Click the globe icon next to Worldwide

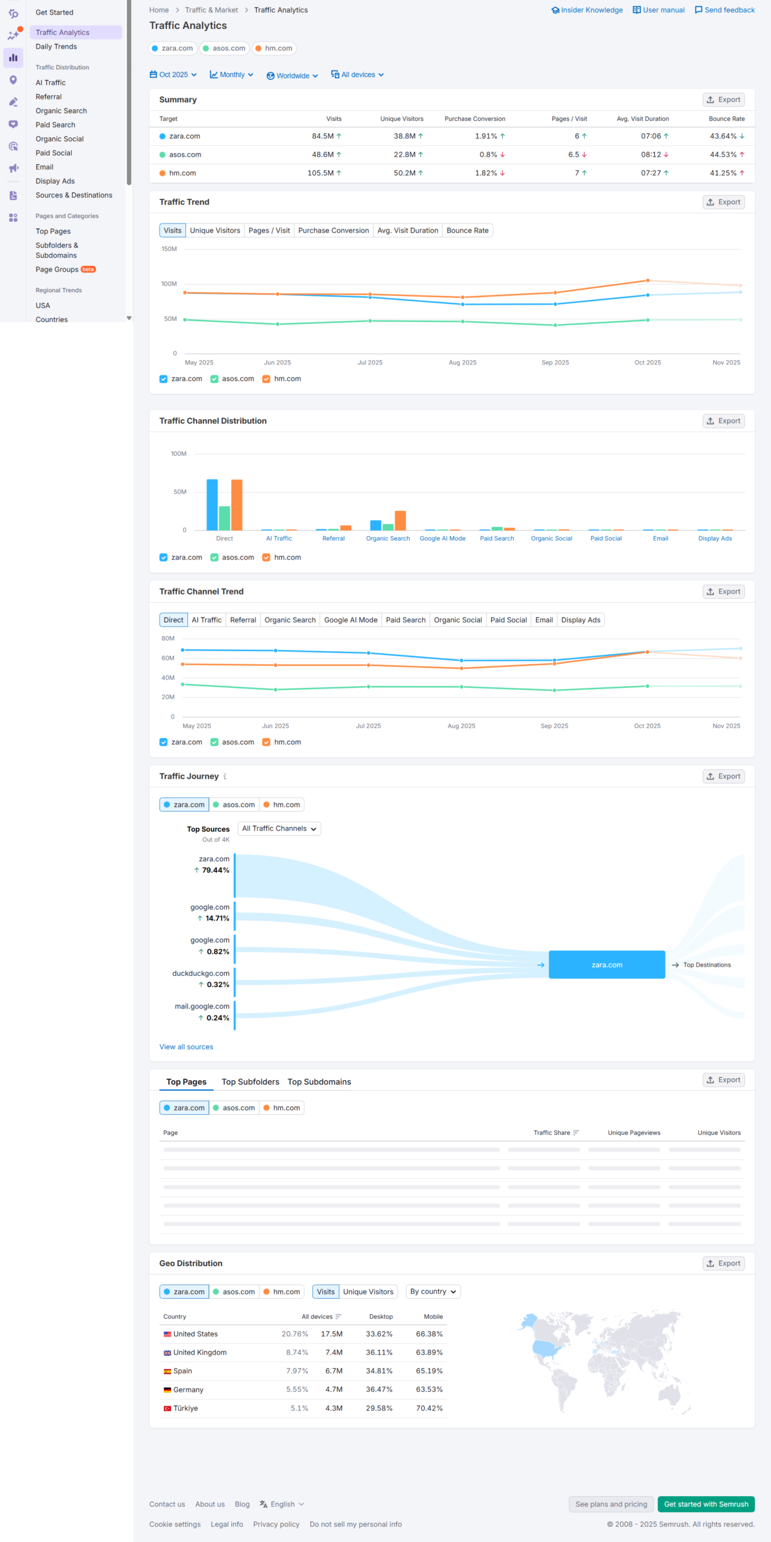(x=270, y=76)
